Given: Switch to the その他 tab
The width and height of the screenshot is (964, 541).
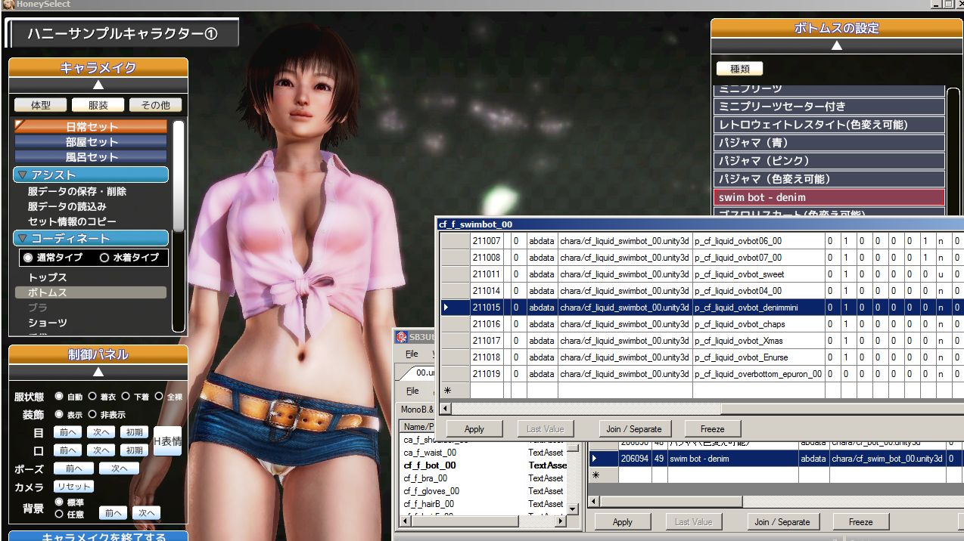Looking at the screenshot, I should [156, 105].
